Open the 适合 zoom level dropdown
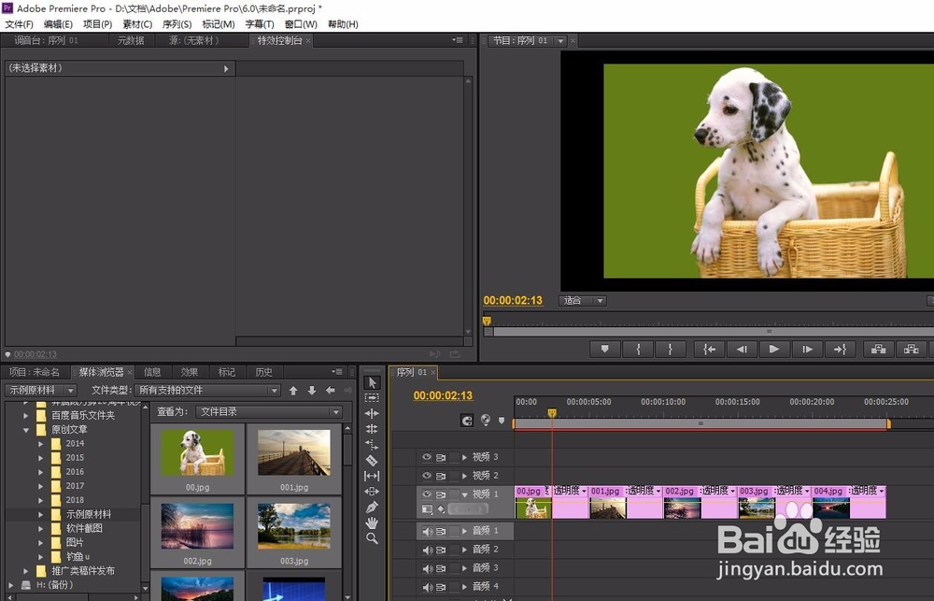 (x=583, y=301)
